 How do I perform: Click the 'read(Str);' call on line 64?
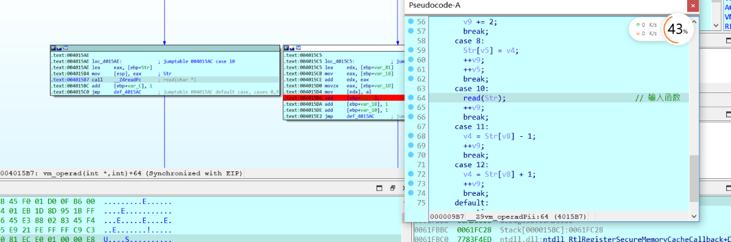tap(484, 98)
